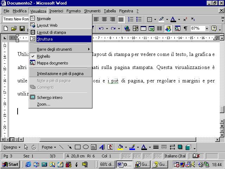Choose Schermo intero
225x169 pixels.
[60, 98]
